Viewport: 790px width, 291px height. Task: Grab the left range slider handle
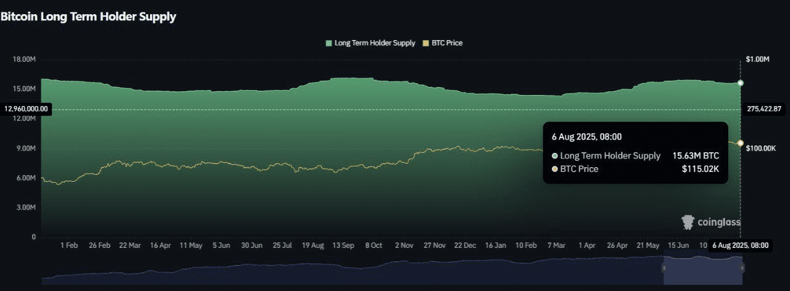click(x=664, y=268)
